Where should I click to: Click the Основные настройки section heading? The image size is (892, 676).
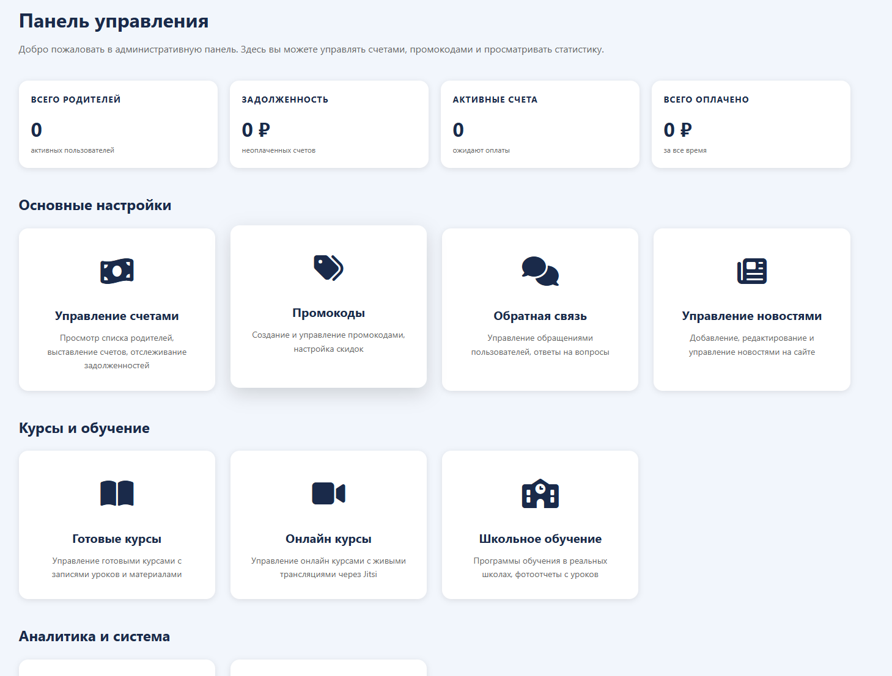95,205
